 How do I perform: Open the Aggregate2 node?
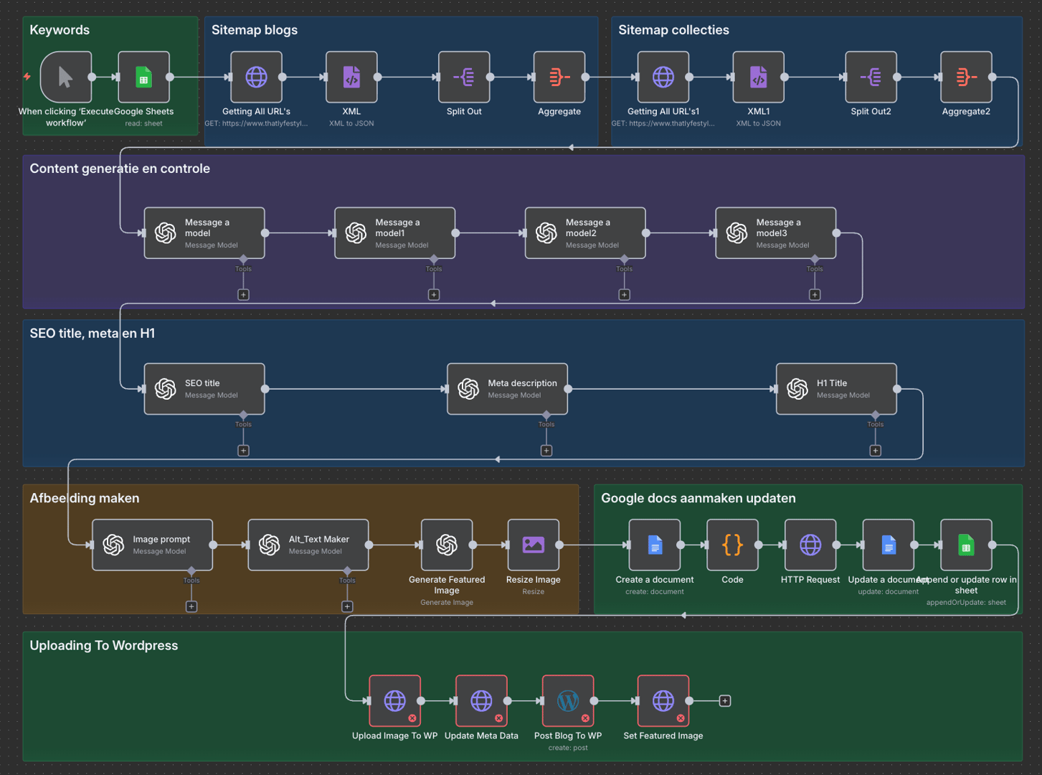tap(966, 77)
